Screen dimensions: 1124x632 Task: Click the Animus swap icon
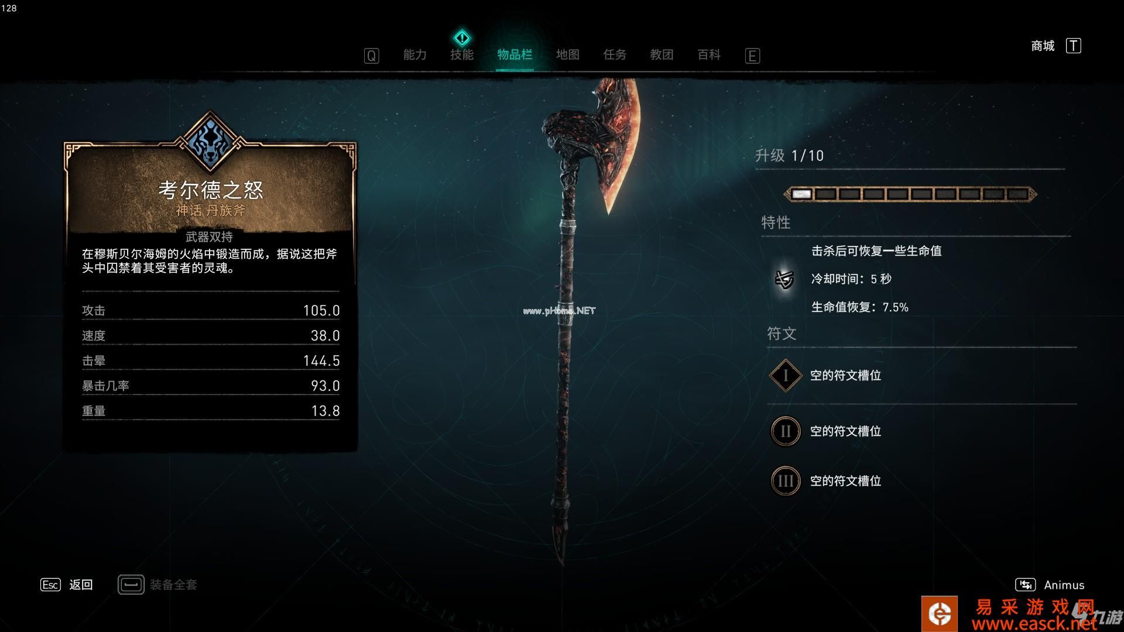[1025, 585]
